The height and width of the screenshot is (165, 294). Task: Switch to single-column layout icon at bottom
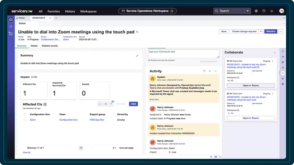tap(211, 157)
